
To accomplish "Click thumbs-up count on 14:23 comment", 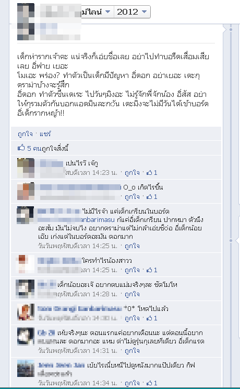I will (x=152, y=173).
